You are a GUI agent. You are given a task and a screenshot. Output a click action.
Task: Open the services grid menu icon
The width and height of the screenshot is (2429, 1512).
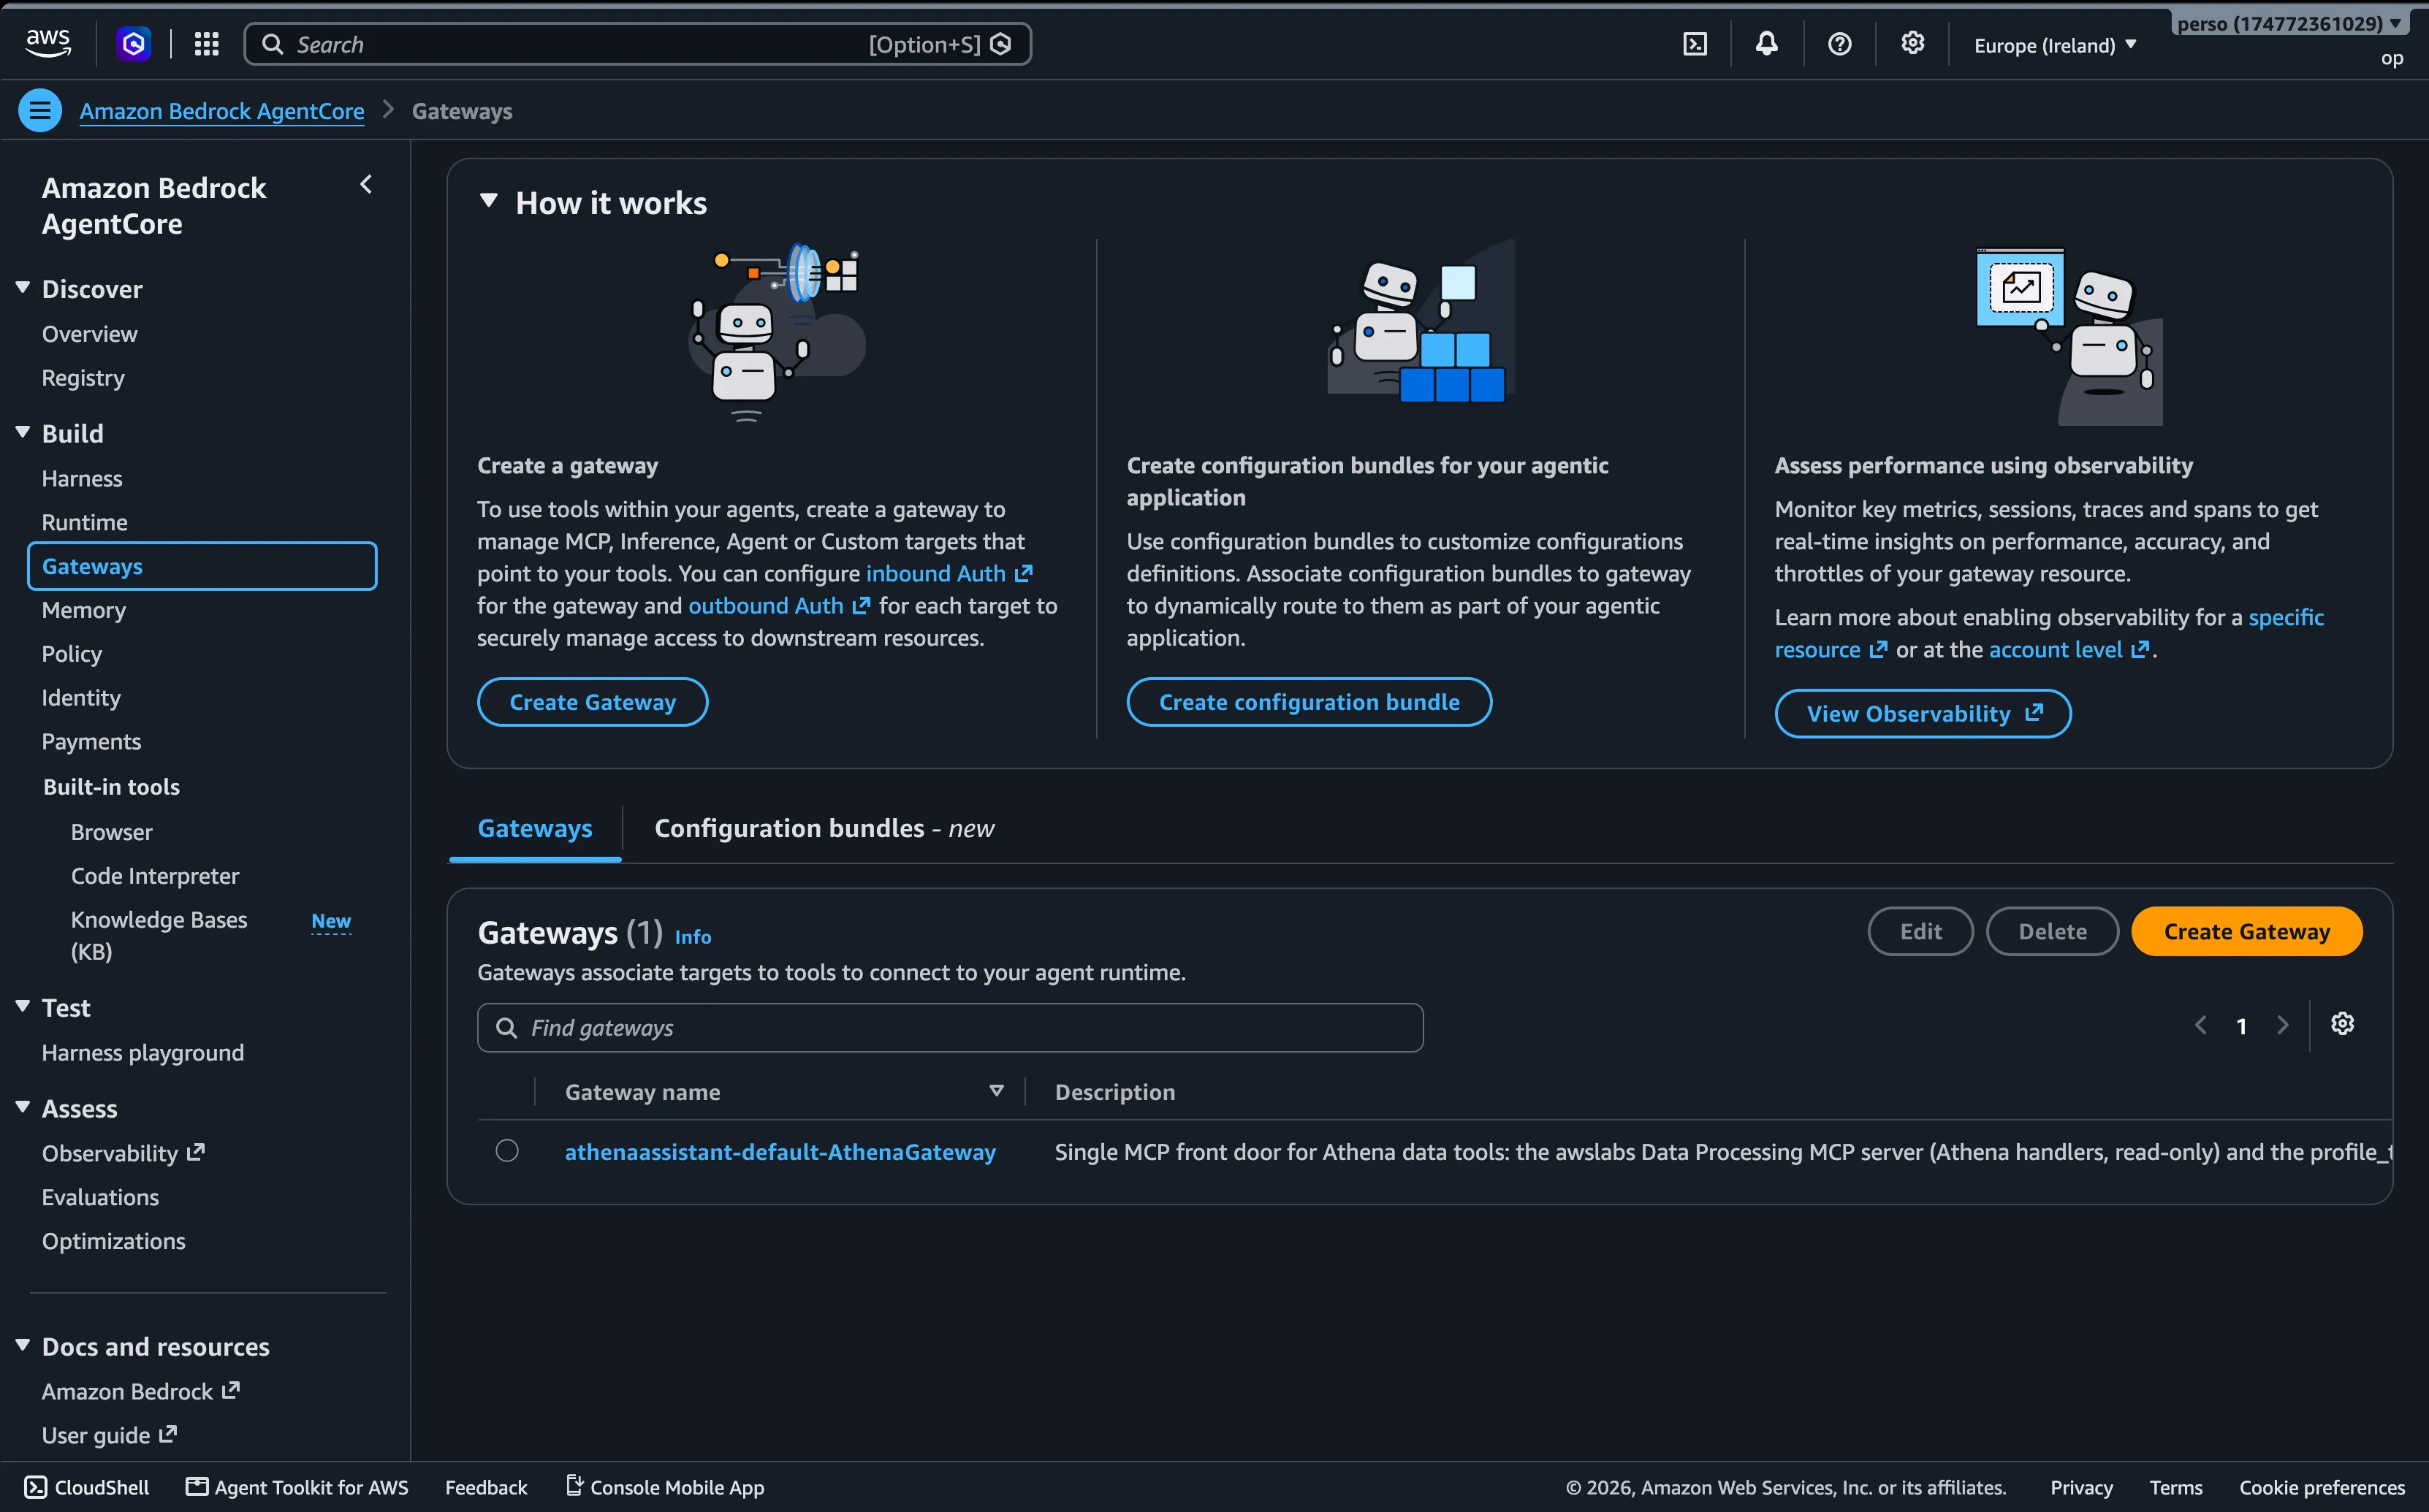(x=206, y=44)
